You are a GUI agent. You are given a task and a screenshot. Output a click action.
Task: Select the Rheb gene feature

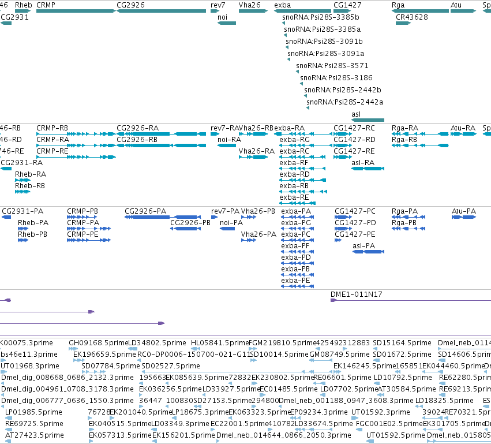[x=23, y=11]
